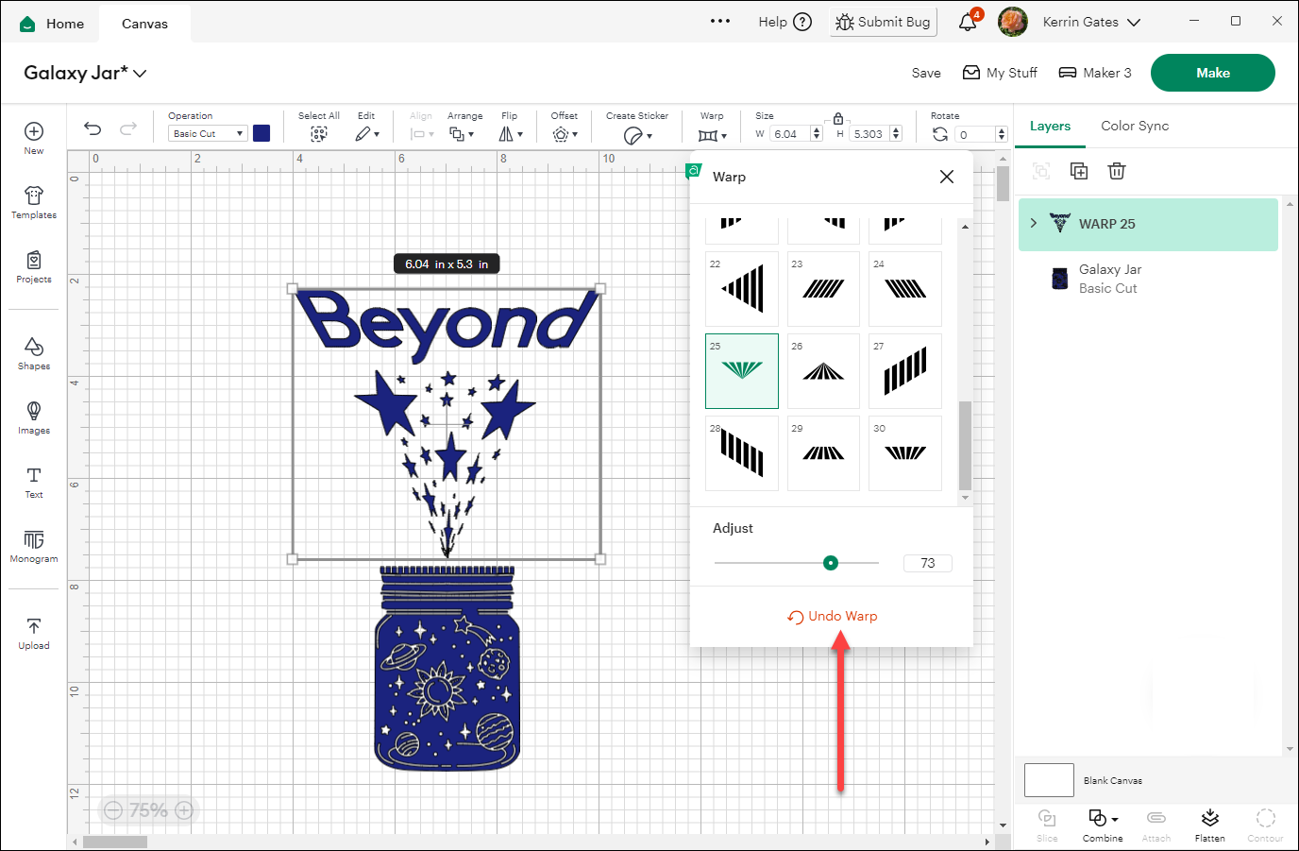Open the Monogram tool
This screenshot has height=851, width=1299.
[33, 548]
